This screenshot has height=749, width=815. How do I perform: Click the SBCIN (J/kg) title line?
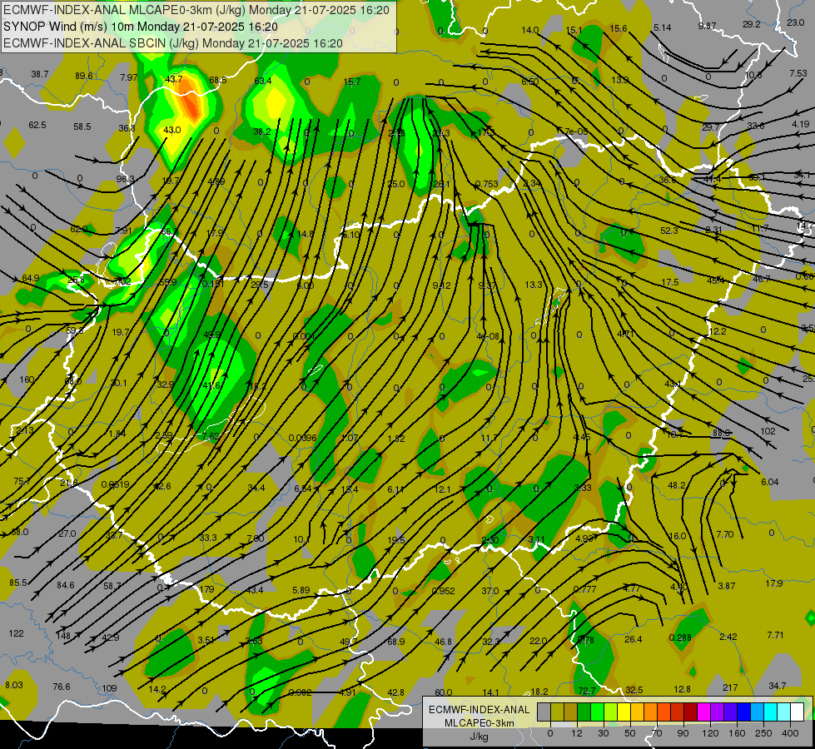(172, 43)
